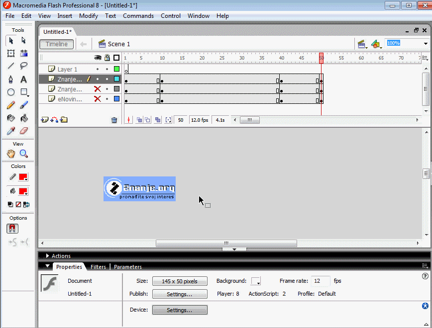Click the Black and White colors icon

point(10,204)
